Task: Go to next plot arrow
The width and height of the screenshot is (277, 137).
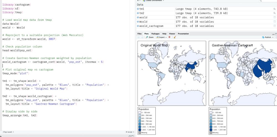Action: (x=142, y=37)
